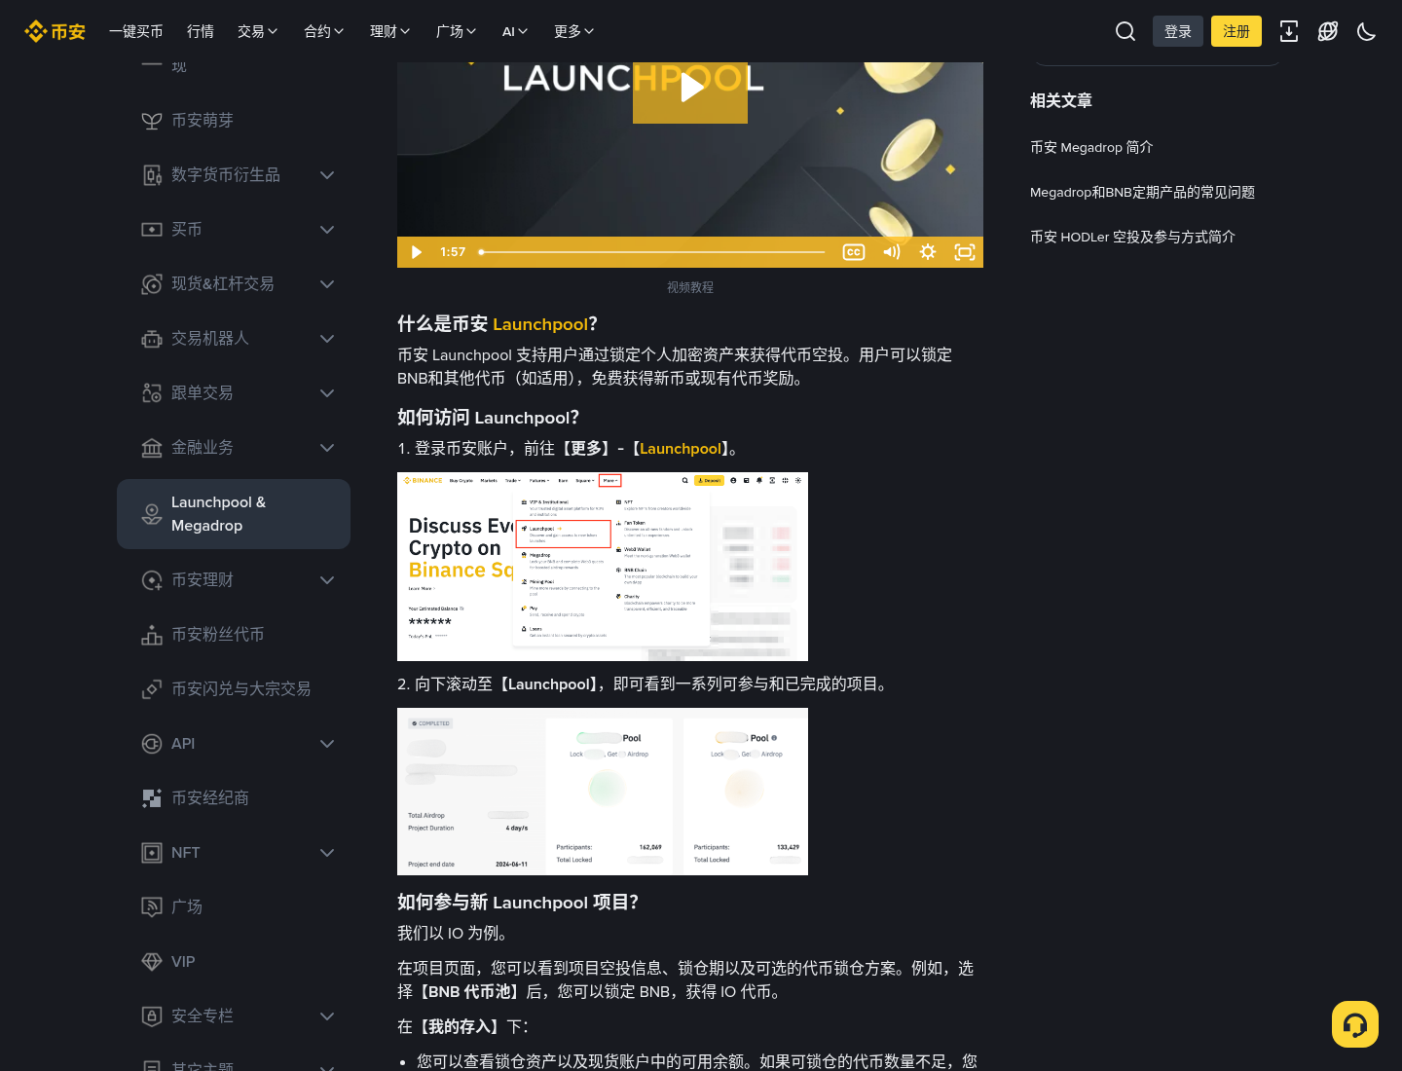Toggle closed captions CC on video

point(854,252)
